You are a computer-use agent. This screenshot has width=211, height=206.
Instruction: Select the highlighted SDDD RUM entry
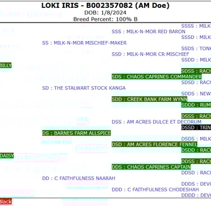(196, 105)
